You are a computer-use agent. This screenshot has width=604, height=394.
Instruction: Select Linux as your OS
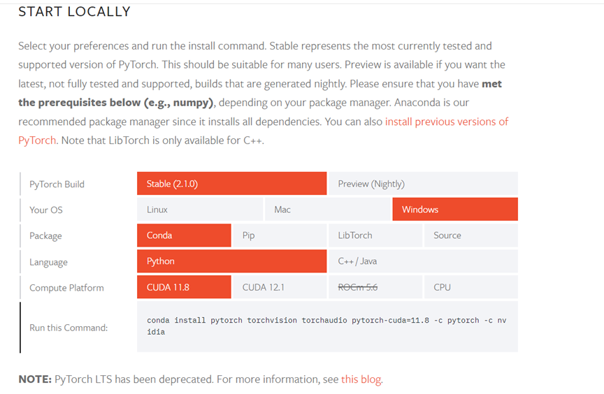click(200, 210)
